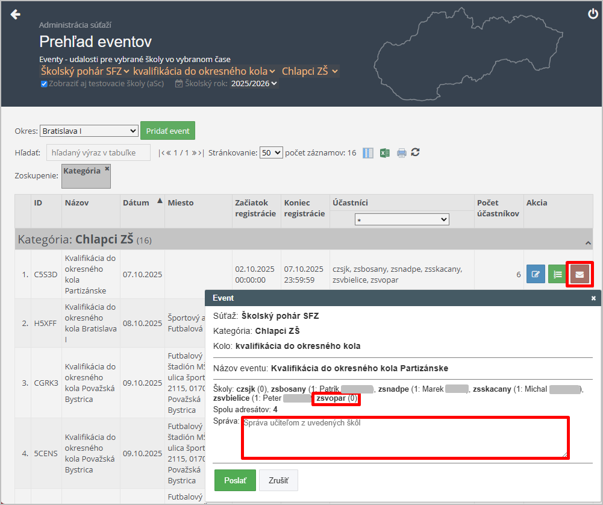Remove the Kategória grouping tag
Screen dimensions: 603x505
[x=107, y=169]
